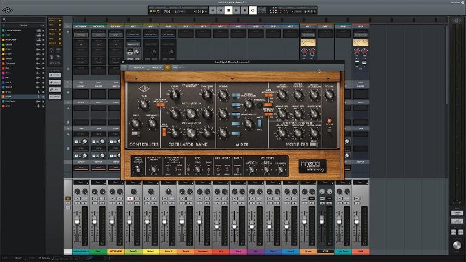Turn the Mixer Oscillator-3 volume knob

(x=223, y=133)
